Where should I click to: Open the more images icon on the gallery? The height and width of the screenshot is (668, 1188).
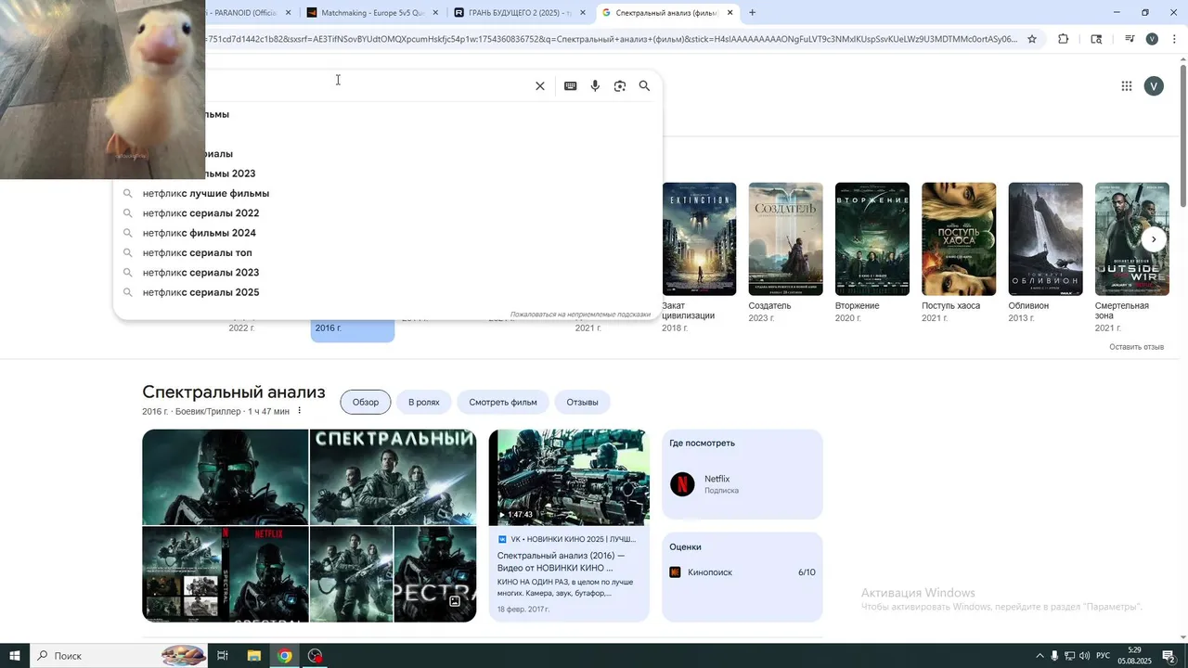[455, 601]
